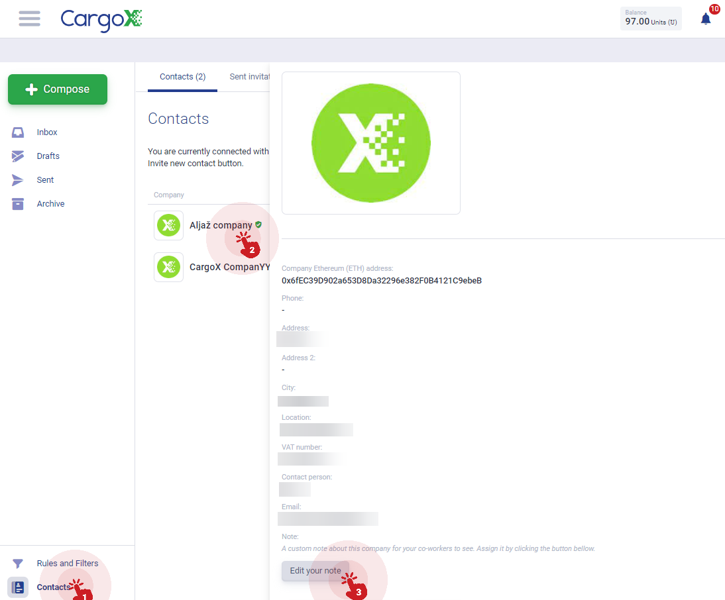The image size is (725, 600).
Task: Click the Drafts icon
Action: pyautogui.click(x=18, y=156)
